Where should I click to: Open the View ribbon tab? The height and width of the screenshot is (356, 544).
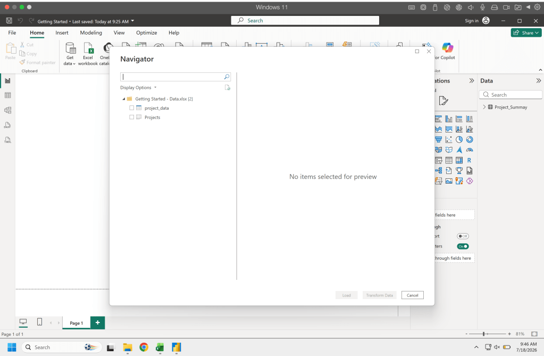click(x=119, y=32)
